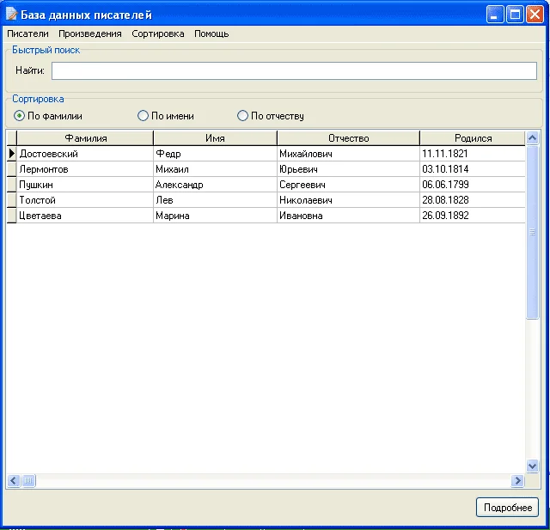
Task: Click the vertical scrollbar up arrow
Action: pyautogui.click(x=532, y=138)
